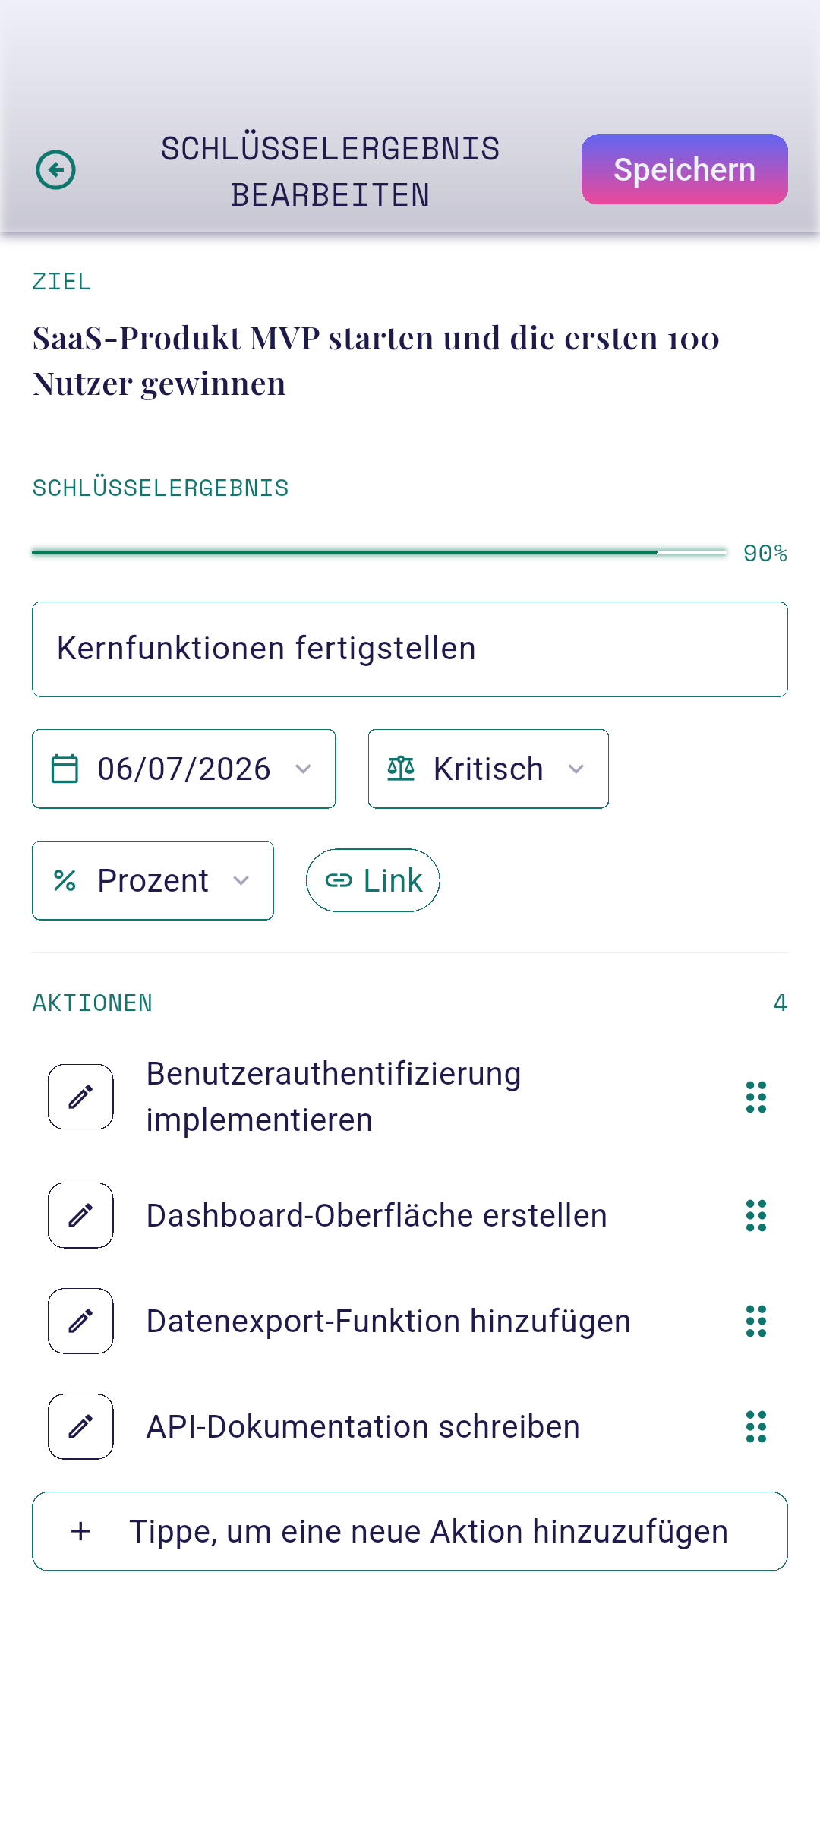Click edit pencil for API-Dokumentation schreiben
This screenshot has height=1841, width=820.
pos(80,1426)
